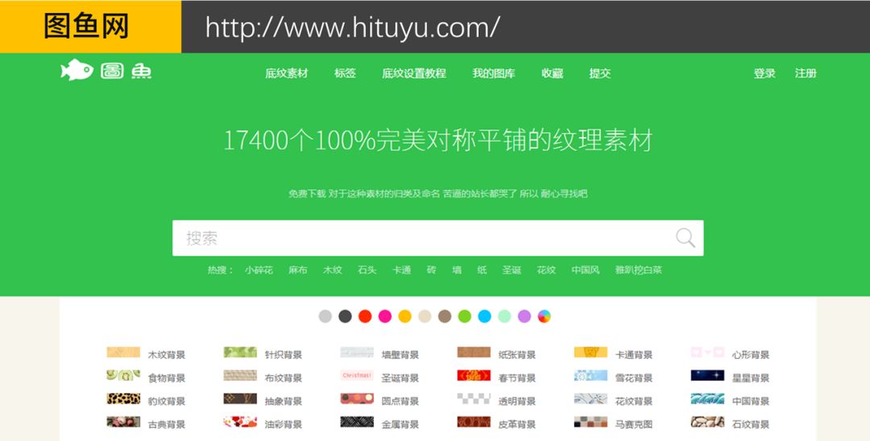The image size is (870, 441).
Task: Filter by orange-yellow color dot
Action: (x=405, y=316)
